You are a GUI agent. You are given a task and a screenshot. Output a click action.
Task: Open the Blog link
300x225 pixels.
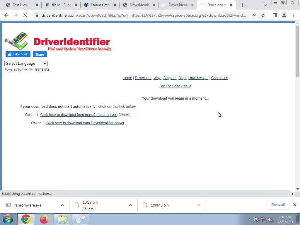[x=182, y=78]
